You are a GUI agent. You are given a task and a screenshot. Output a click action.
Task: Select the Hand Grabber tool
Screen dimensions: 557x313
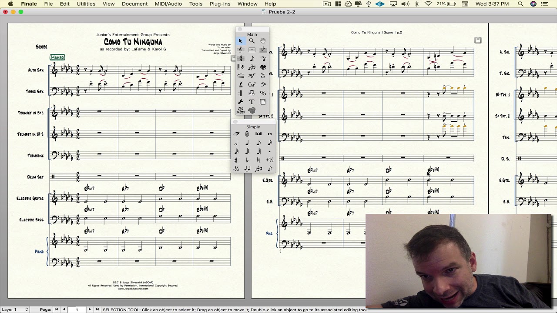263,41
